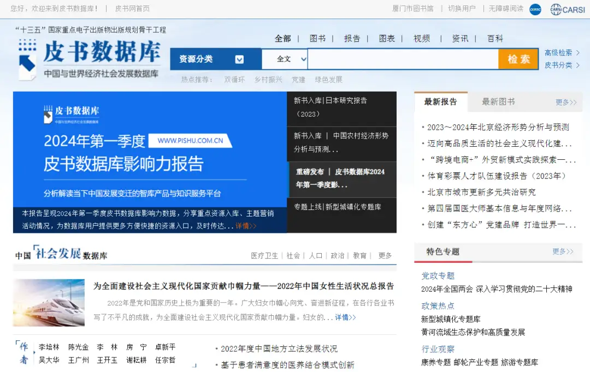Open report 北京市城市更新多元共治研究

point(481,192)
